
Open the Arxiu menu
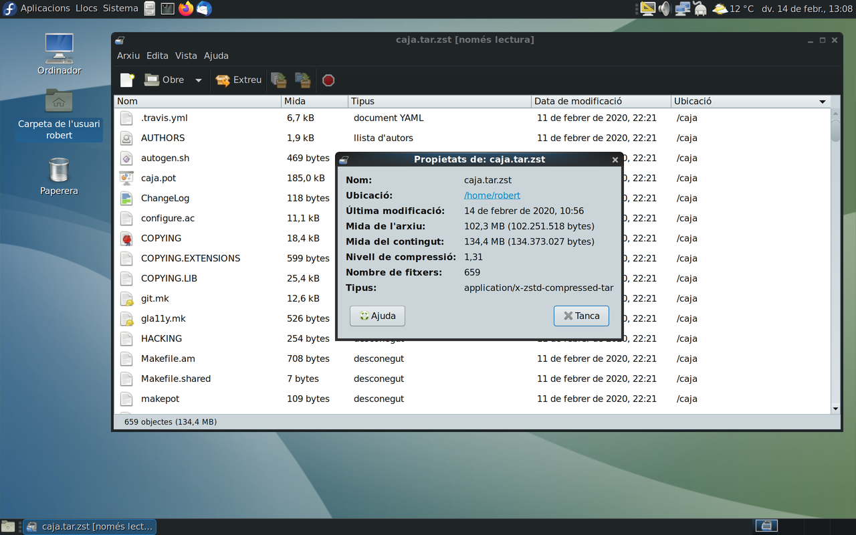coord(128,56)
